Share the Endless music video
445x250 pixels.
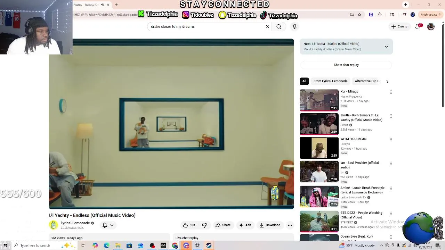[223, 225]
